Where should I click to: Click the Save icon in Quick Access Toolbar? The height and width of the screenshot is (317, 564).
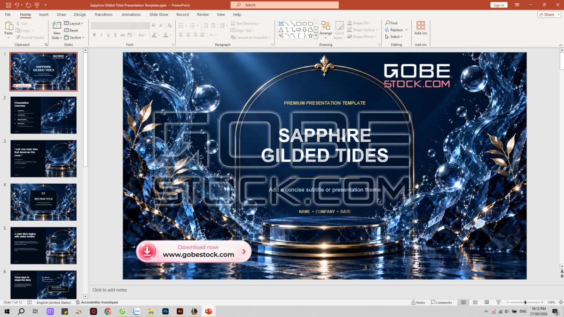[8, 5]
